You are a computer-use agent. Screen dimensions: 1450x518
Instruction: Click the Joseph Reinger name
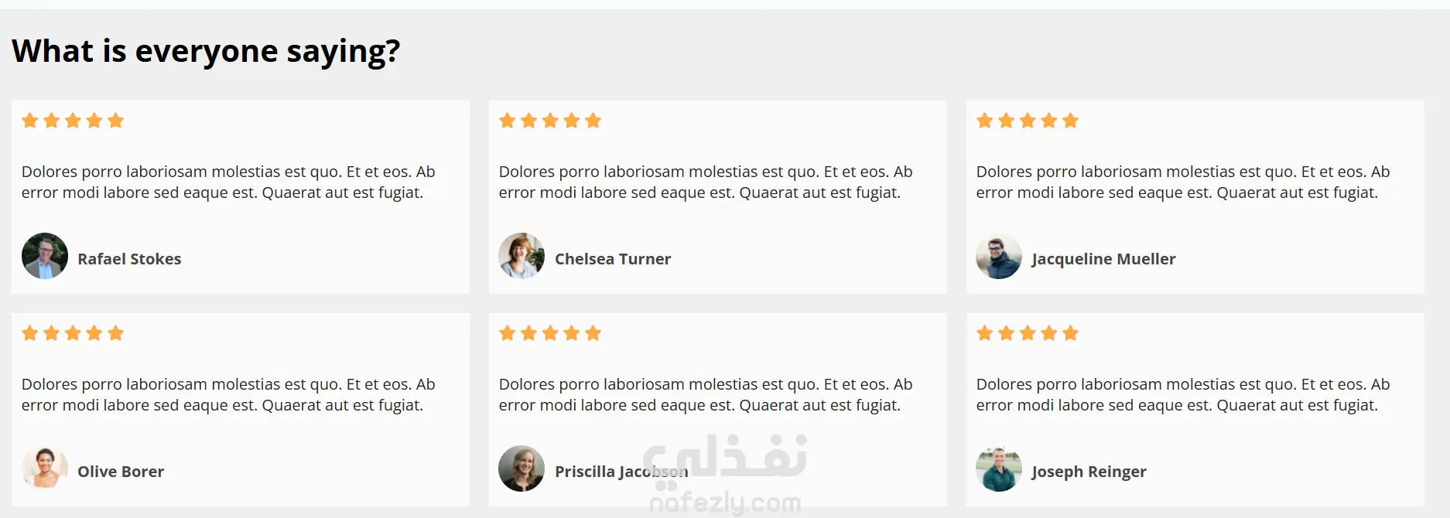point(1089,472)
